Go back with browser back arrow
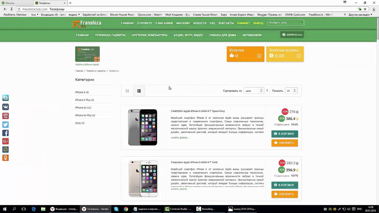The height and width of the screenshot is (213, 379). [5, 9]
